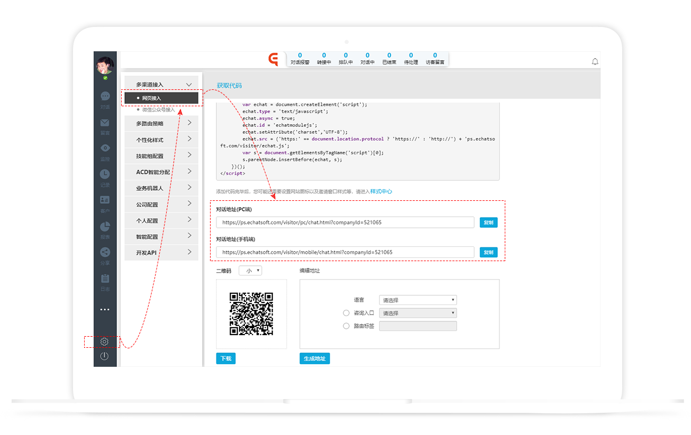Expand the 公司配置 section

tap(160, 205)
